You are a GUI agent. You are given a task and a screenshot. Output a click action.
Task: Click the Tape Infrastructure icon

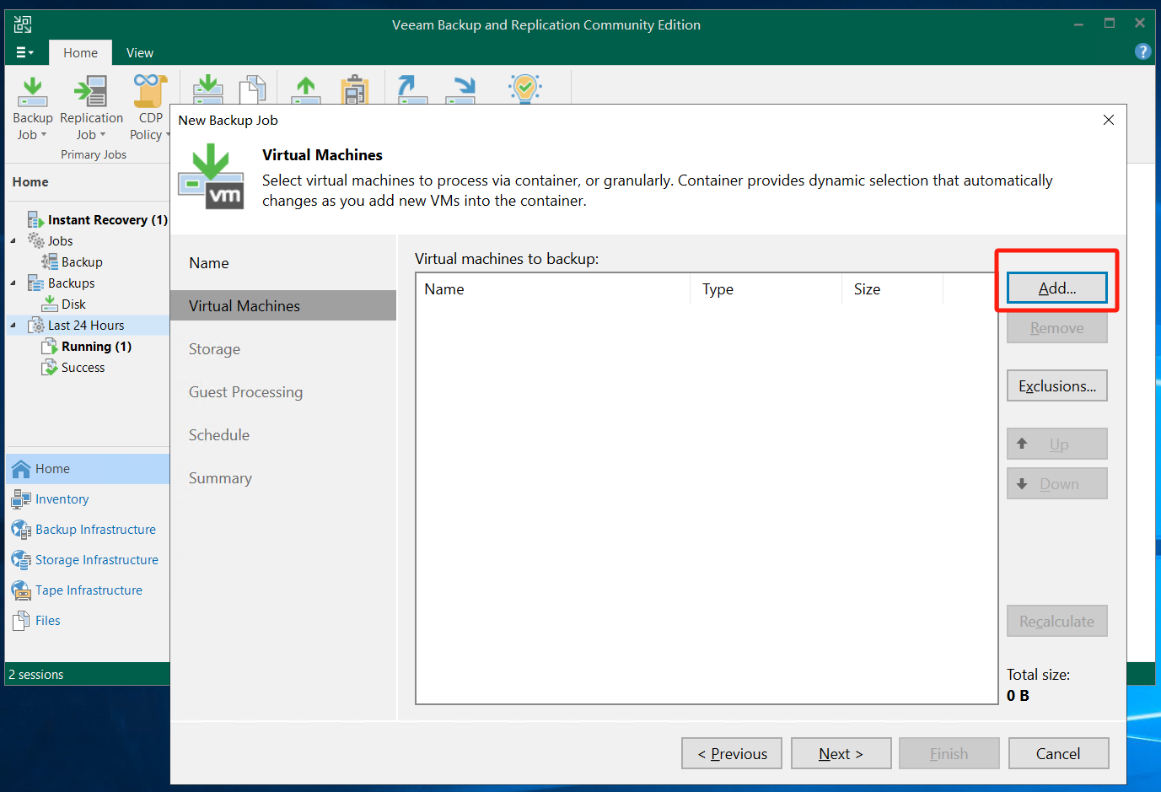[x=21, y=590]
